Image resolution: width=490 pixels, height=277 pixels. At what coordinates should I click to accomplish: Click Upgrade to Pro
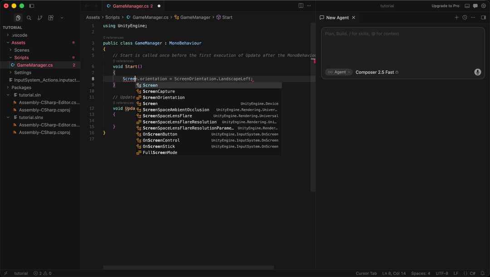pos(446,5)
